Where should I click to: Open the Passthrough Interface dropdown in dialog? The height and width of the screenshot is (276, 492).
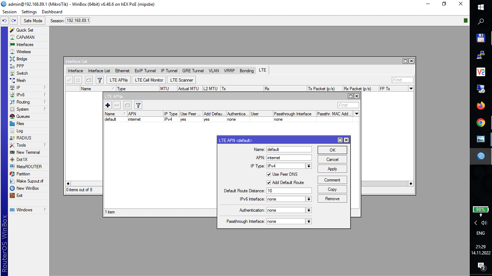pos(309,221)
